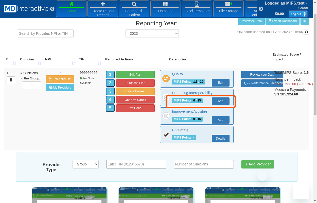Image resolution: width=317 pixels, height=203 pixels.
Task: Click the refresh QM score icon
Action: click(x=306, y=32)
